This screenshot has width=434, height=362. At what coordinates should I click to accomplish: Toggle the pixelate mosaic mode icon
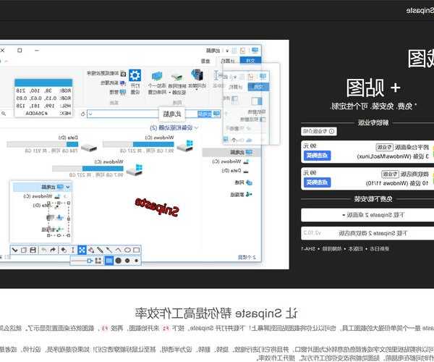point(98,261)
